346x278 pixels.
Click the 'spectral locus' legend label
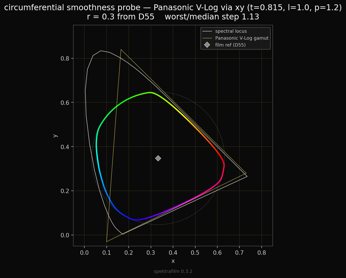point(231,31)
